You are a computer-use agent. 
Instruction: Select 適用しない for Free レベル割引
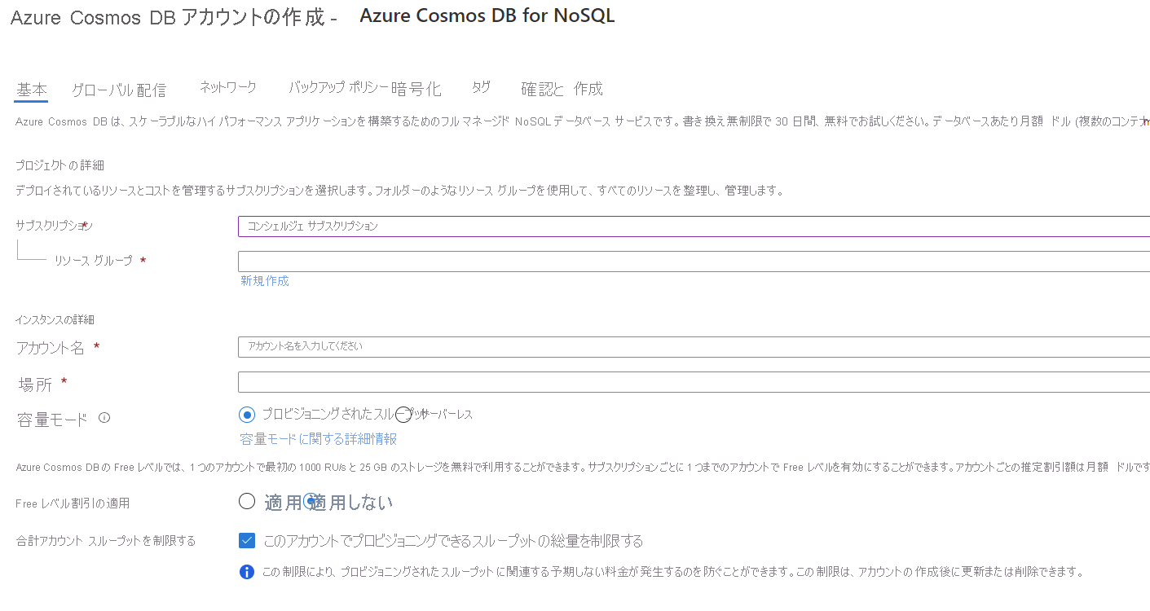click(311, 502)
